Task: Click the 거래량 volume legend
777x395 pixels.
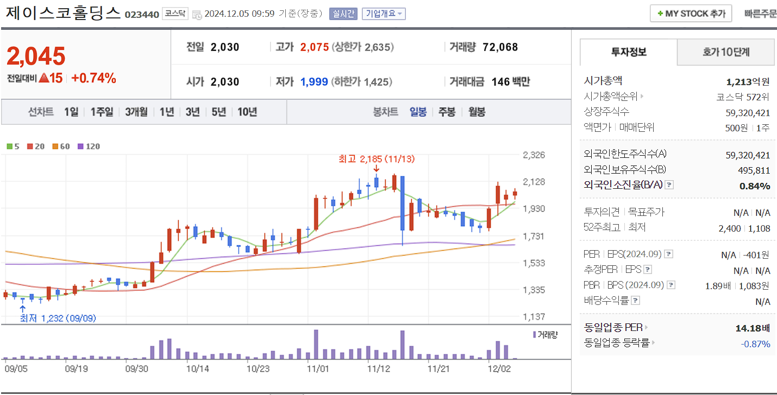Action: 545,334
